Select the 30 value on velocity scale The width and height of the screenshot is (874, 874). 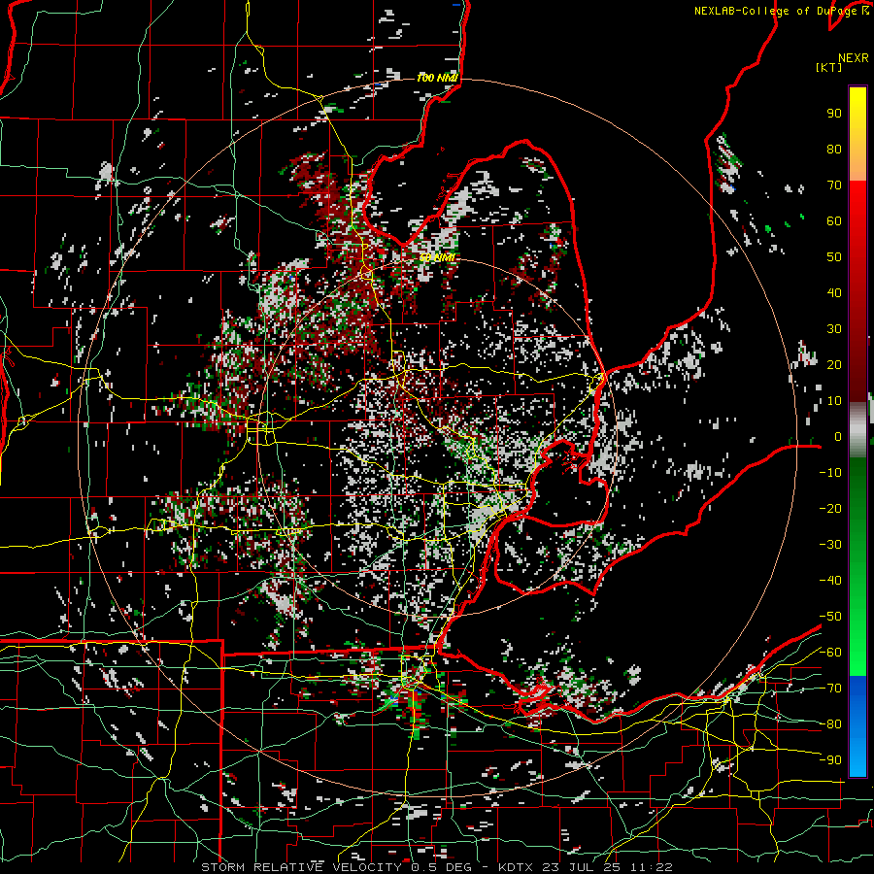[x=834, y=329]
